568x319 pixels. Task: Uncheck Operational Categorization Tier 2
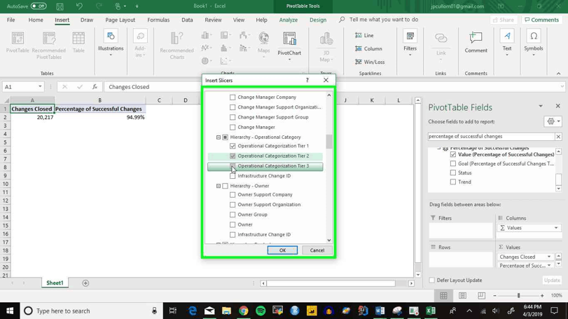[233, 156]
